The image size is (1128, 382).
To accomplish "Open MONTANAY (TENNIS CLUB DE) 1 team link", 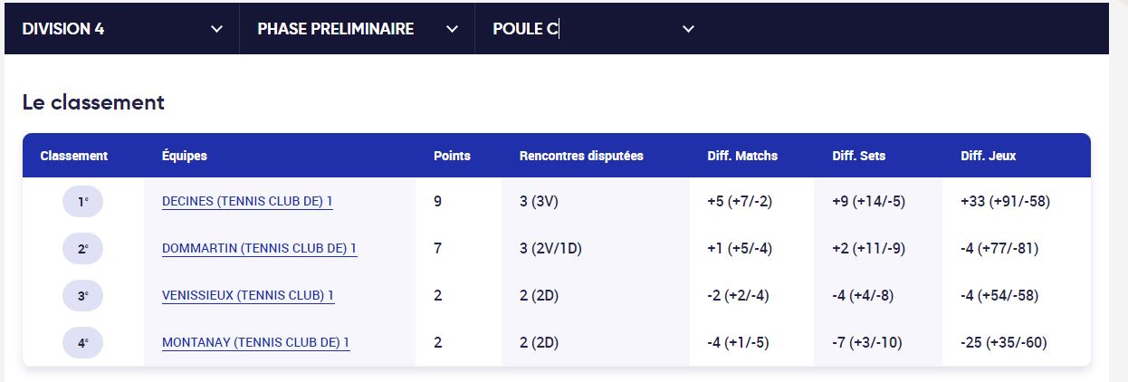I will tap(255, 342).
